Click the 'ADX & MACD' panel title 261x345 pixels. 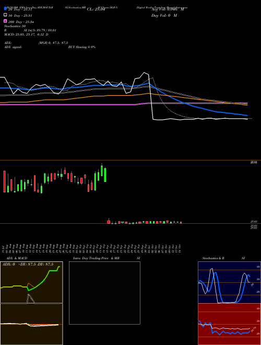click(17, 258)
